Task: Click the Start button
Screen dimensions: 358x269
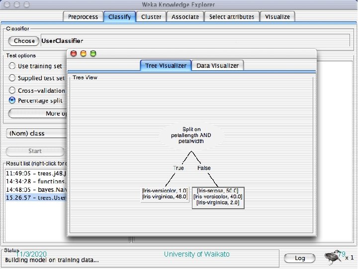Action: coord(35,151)
